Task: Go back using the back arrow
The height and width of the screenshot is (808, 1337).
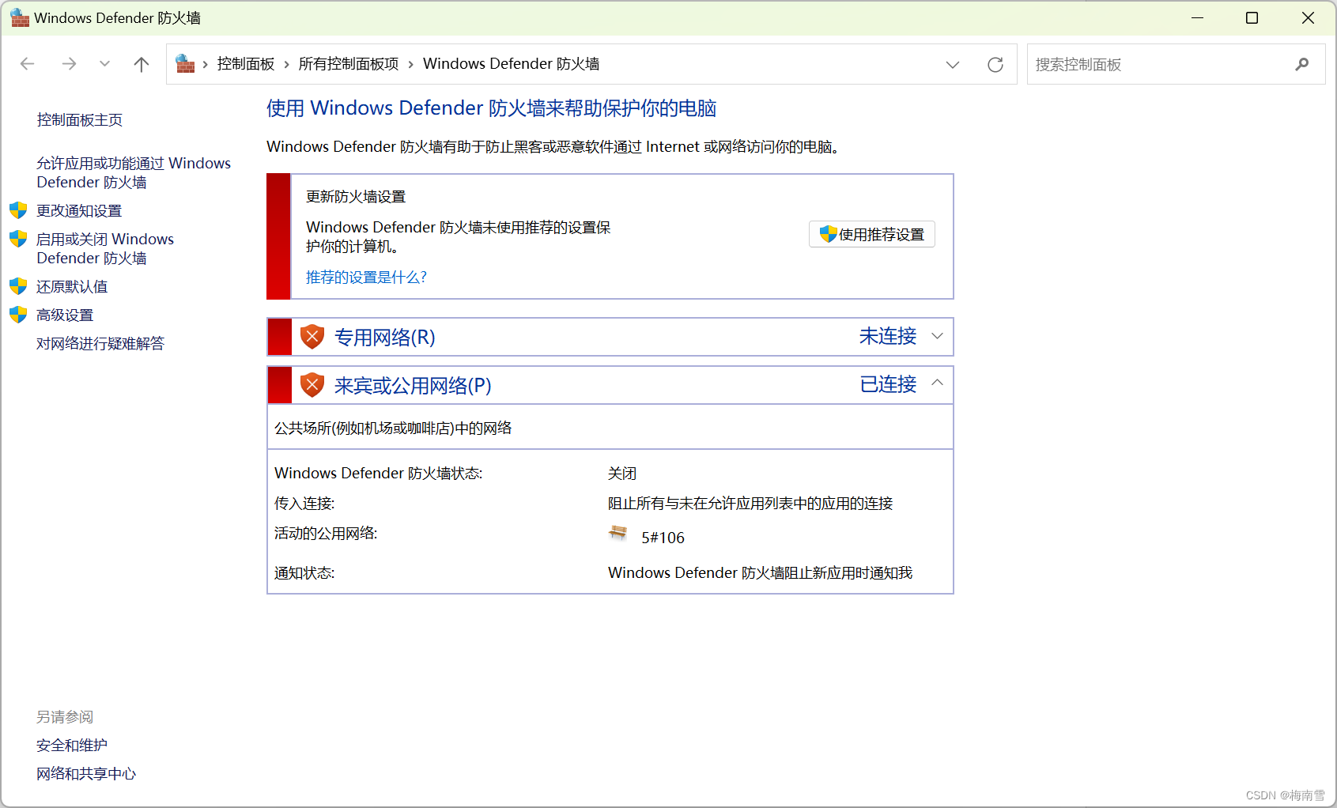Action: click(28, 64)
